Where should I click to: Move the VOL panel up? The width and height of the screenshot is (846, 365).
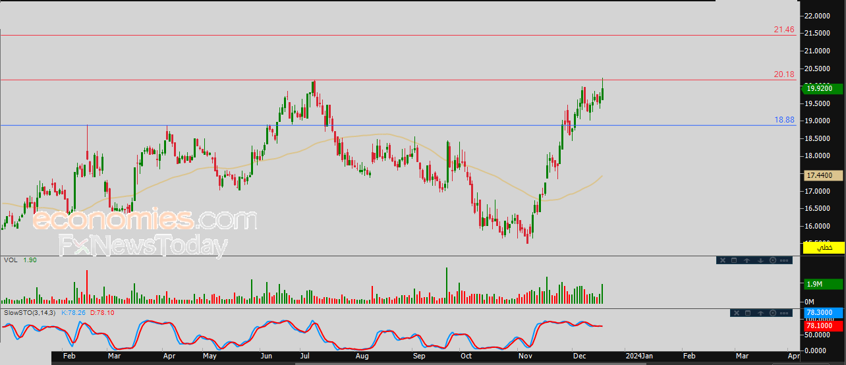point(747,260)
